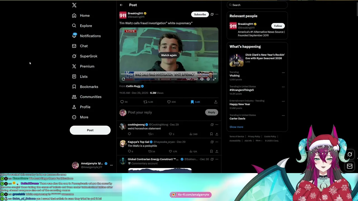Screen dimensions: 358x201
Task: Open more options on cookingwong comment
Action: (x=217, y=125)
